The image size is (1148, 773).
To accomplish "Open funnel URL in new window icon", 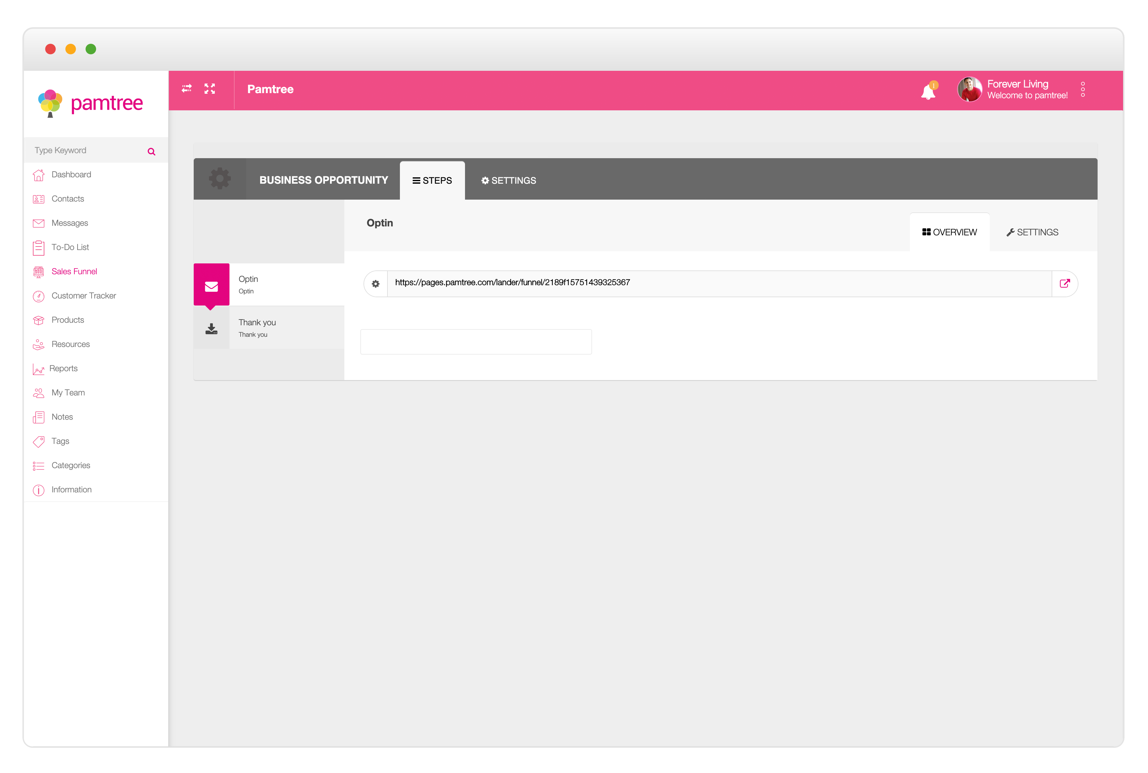I will point(1065,283).
